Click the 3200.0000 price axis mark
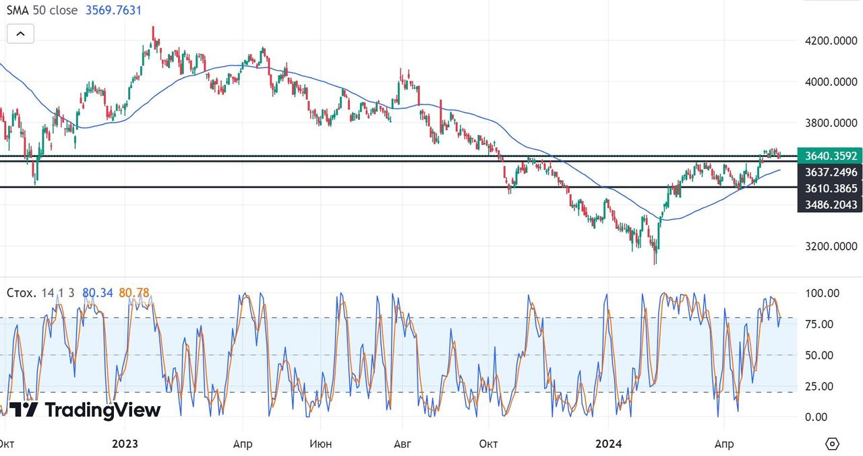This screenshot has width=863, height=456. point(829,247)
